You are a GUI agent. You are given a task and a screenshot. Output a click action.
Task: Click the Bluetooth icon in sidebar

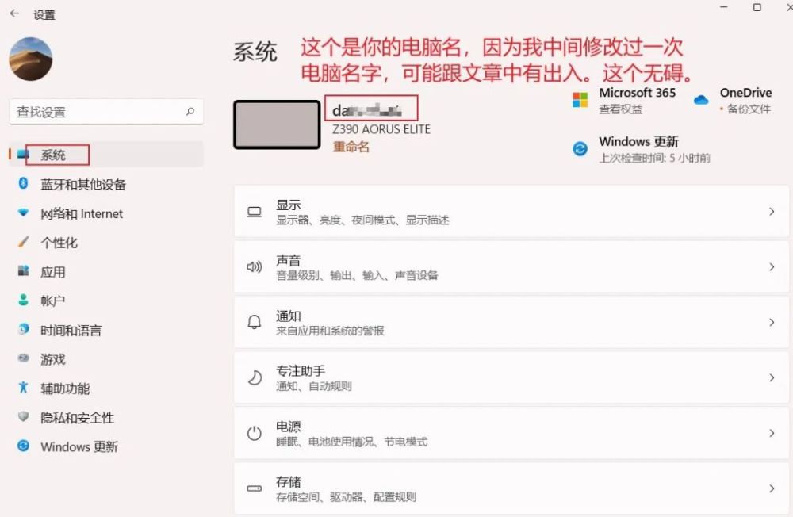click(x=23, y=183)
